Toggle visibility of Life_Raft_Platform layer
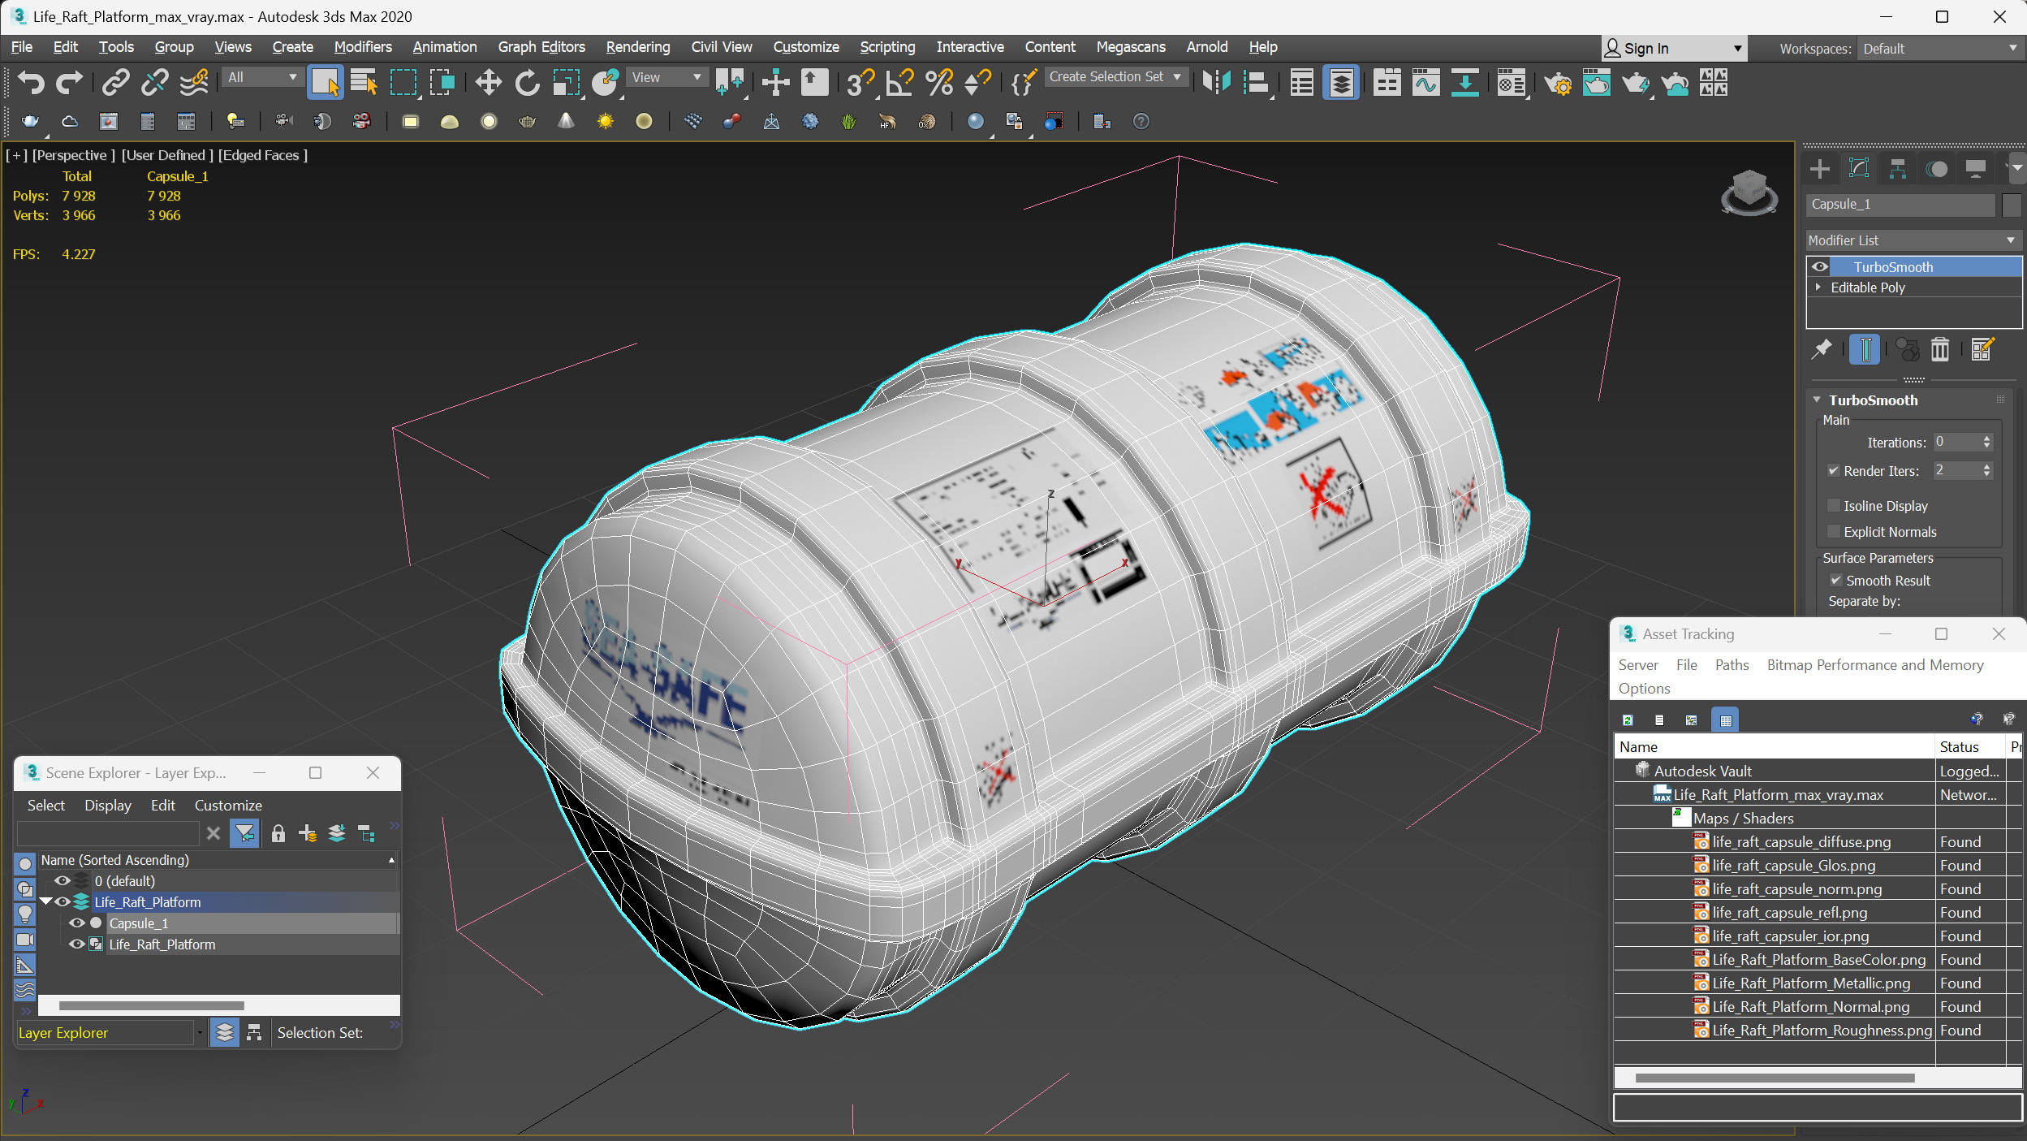The width and height of the screenshot is (2027, 1141). click(61, 901)
